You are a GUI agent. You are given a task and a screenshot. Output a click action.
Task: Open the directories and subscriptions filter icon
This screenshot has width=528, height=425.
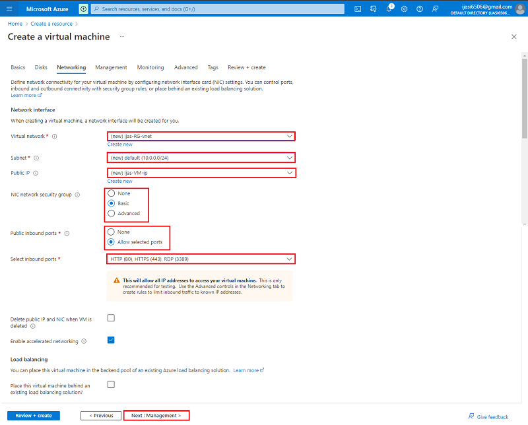tap(374, 9)
